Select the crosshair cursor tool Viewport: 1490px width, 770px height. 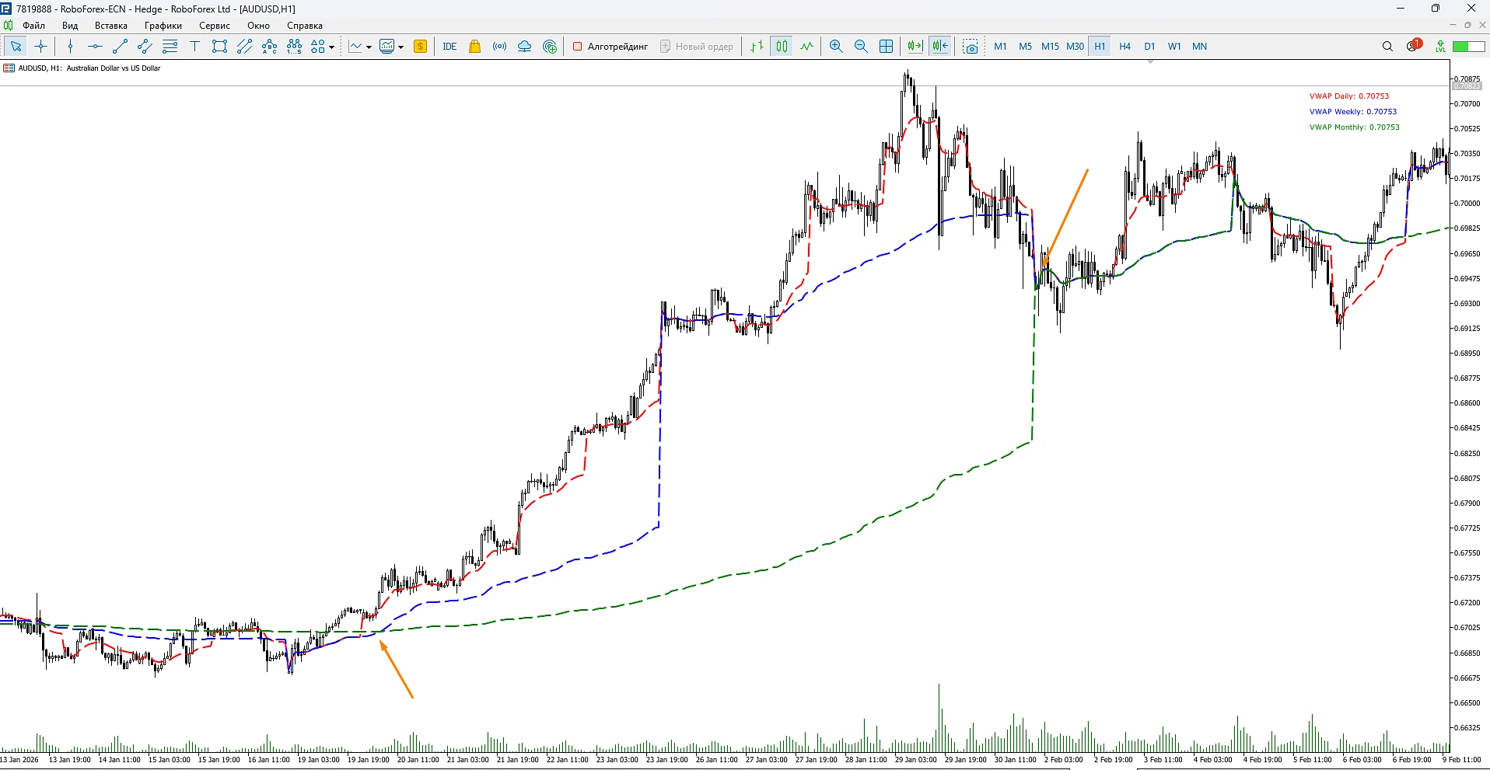(x=41, y=47)
